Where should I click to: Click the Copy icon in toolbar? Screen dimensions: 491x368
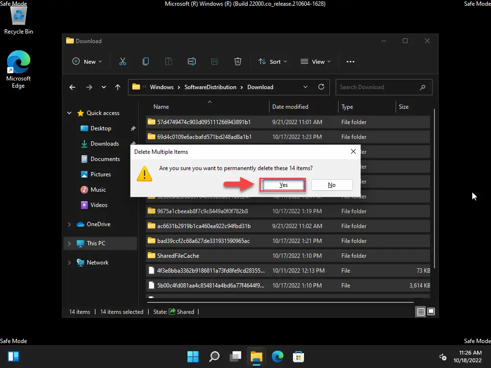point(146,62)
